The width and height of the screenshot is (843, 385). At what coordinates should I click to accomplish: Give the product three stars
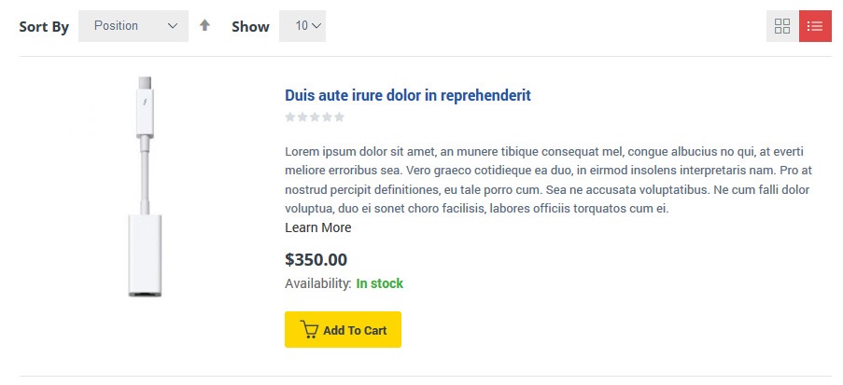point(315,117)
